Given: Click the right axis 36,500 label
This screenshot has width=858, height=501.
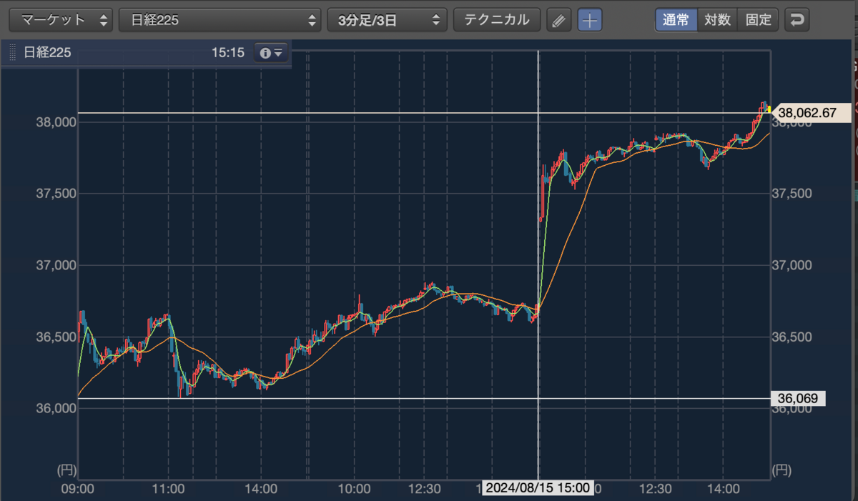Looking at the screenshot, I should pyautogui.click(x=793, y=337).
